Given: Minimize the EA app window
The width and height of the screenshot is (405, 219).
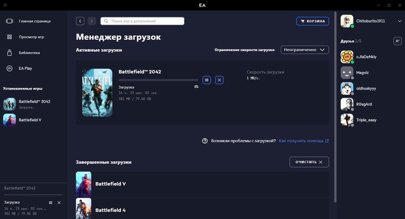Looking at the screenshot, I should coord(378,5).
